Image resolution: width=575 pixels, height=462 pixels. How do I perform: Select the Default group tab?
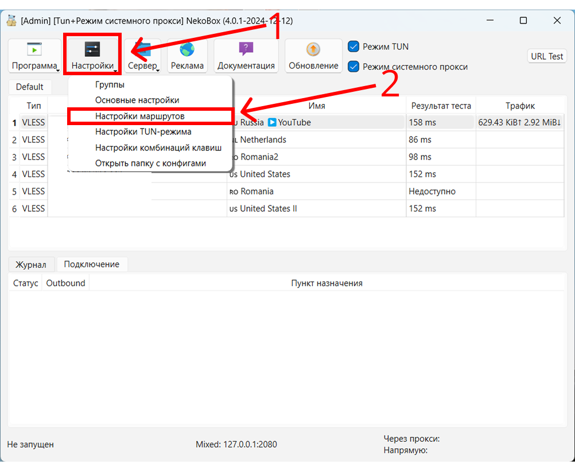(x=29, y=87)
